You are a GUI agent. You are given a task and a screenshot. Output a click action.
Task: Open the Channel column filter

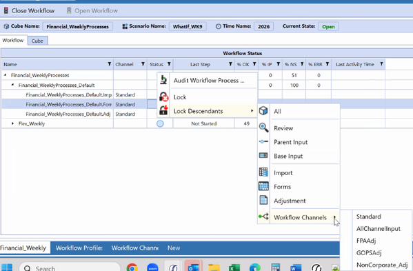click(x=143, y=64)
